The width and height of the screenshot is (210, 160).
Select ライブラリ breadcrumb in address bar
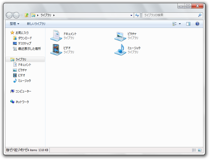(x=46, y=15)
